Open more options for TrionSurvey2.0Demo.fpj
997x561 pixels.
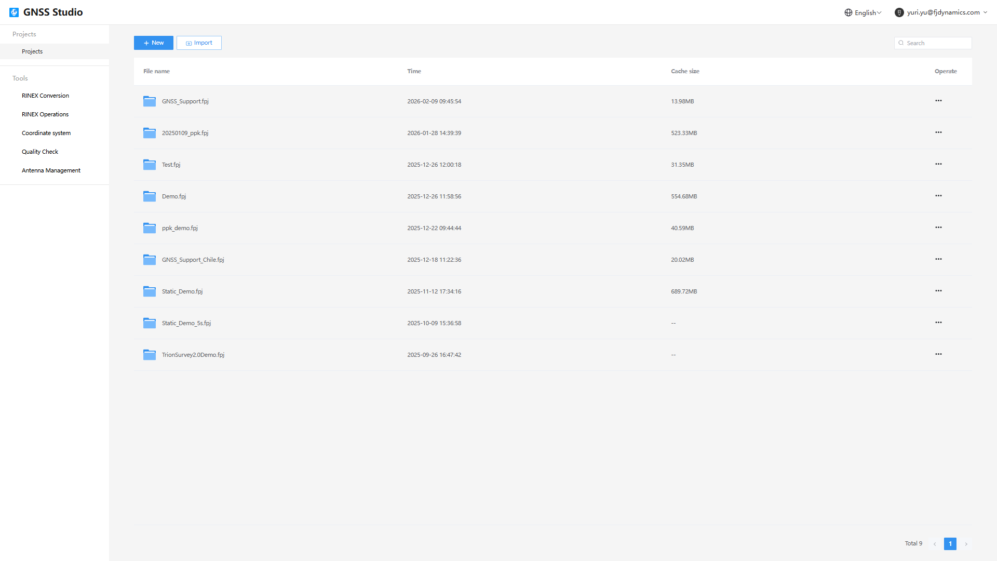coord(938,354)
